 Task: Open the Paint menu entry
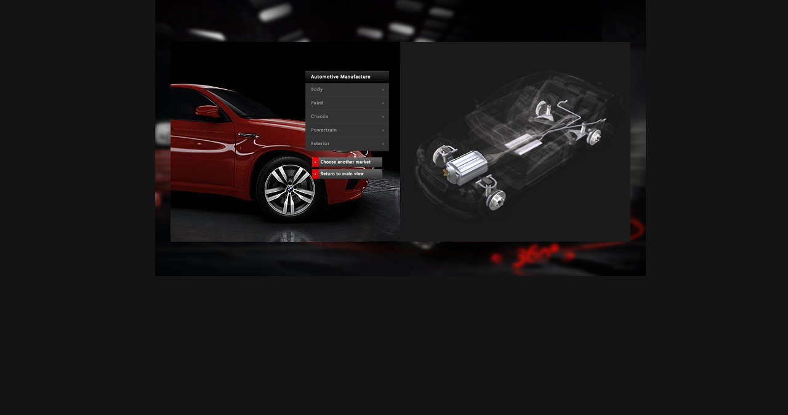[x=347, y=103]
